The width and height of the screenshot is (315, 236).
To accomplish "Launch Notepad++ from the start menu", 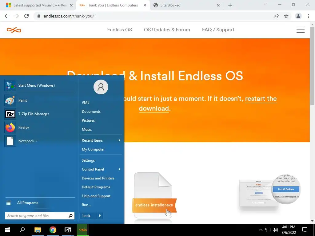I will (x=40, y=141).
